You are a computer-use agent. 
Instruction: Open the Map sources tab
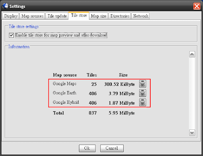pyautogui.click(x=33, y=16)
